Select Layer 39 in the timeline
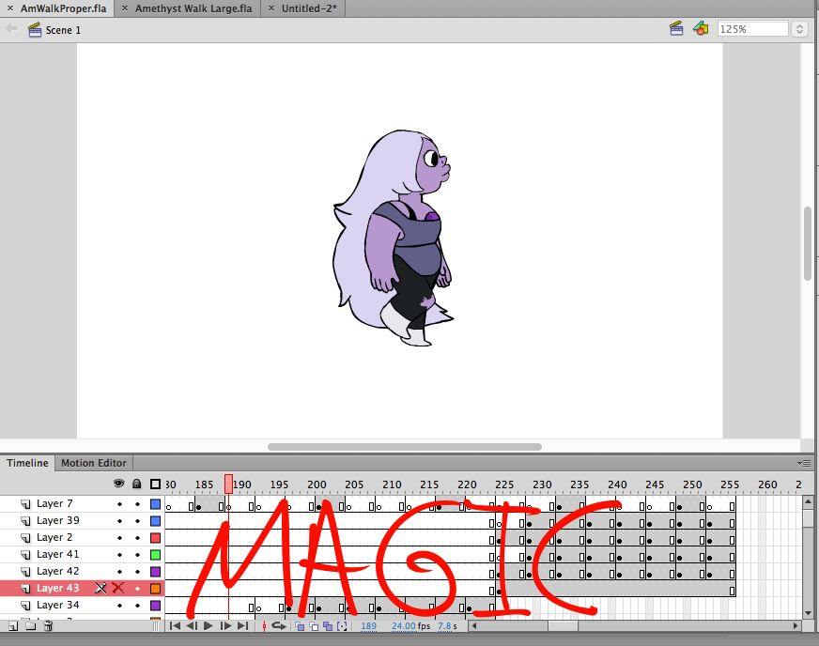 [x=57, y=521]
